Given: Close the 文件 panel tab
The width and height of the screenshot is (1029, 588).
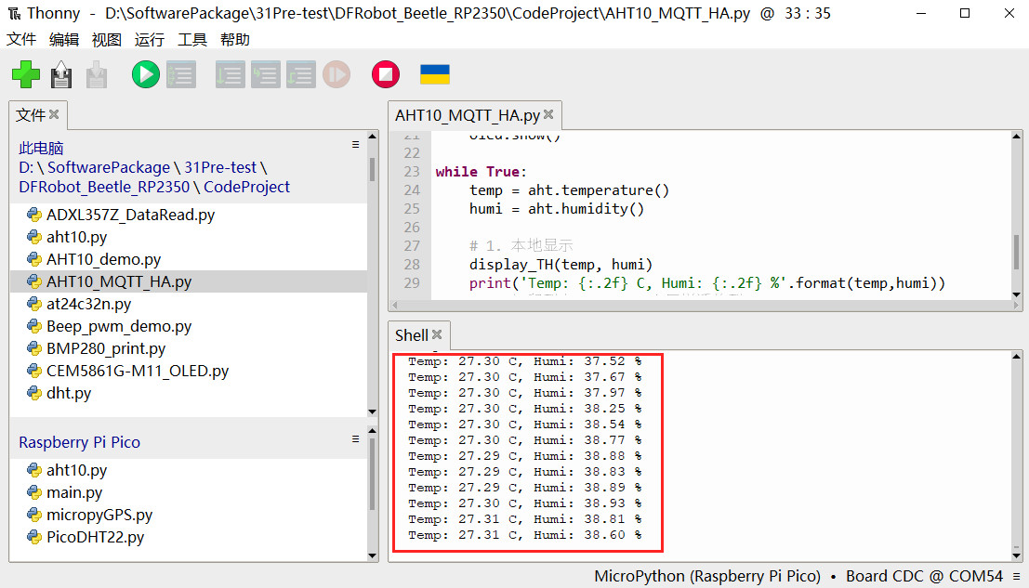Looking at the screenshot, I should tap(54, 114).
